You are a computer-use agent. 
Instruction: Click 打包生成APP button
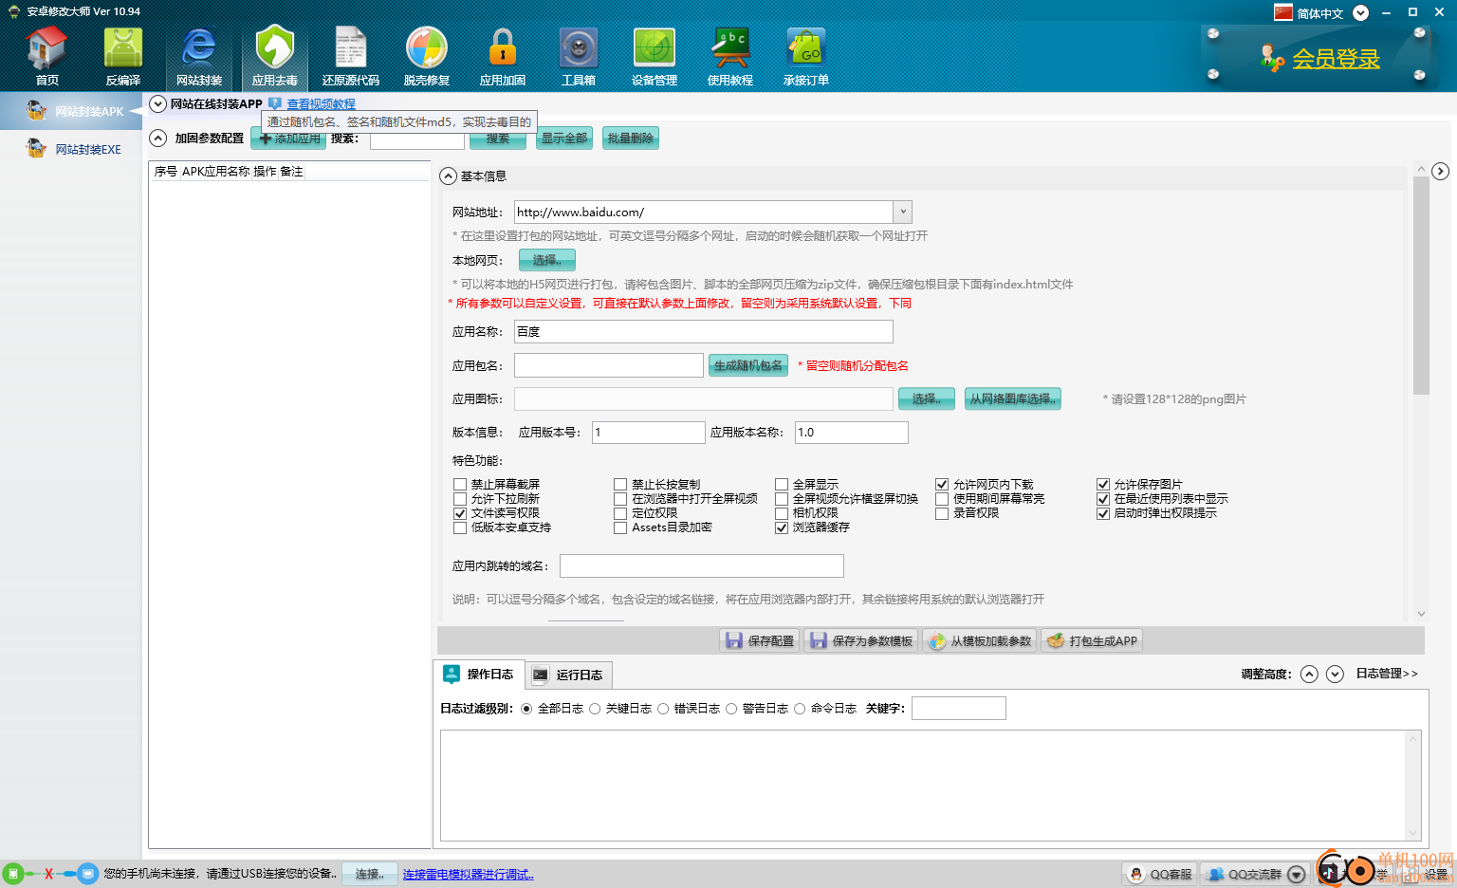click(1092, 640)
